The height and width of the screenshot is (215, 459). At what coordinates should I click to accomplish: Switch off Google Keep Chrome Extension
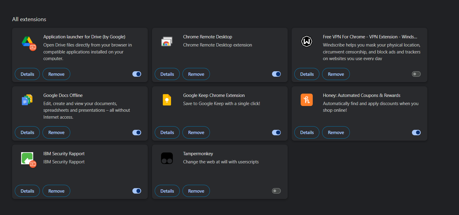(x=277, y=132)
